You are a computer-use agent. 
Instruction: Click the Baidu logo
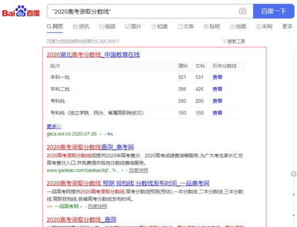tap(21, 11)
